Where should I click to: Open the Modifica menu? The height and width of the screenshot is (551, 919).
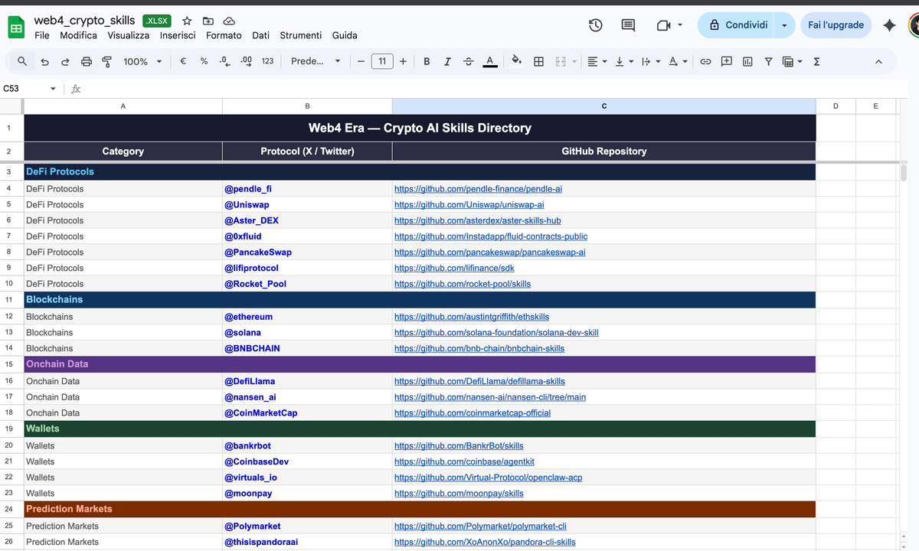78,35
